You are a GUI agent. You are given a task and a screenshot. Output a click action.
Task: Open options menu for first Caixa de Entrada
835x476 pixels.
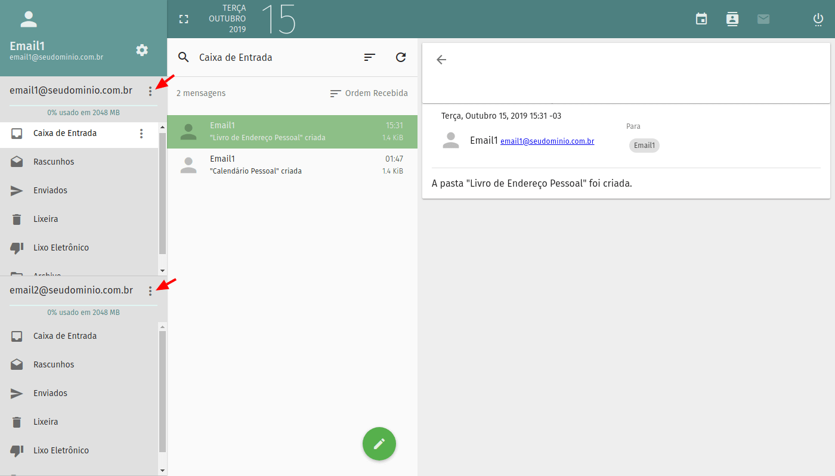tap(141, 134)
